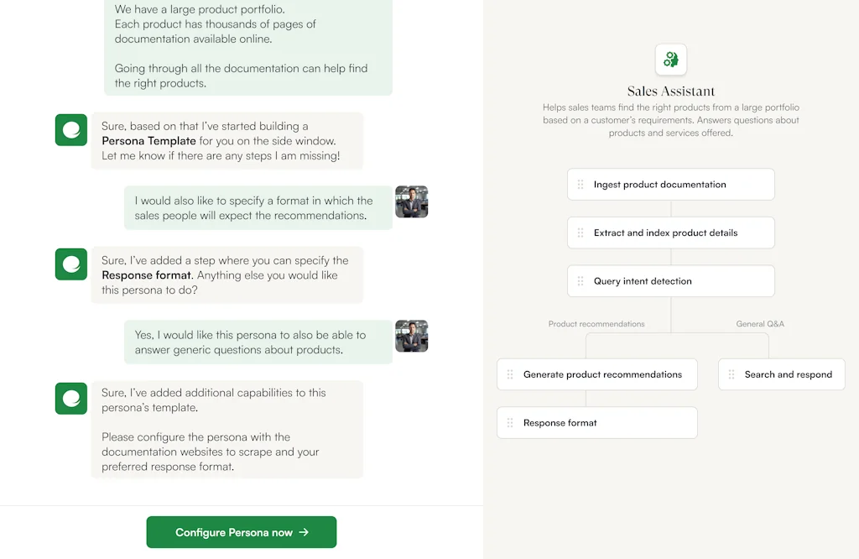This screenshot has height=559, width=859.
Task: Click the user avatar beside the recommendations format request
Action: pos(411,201)
